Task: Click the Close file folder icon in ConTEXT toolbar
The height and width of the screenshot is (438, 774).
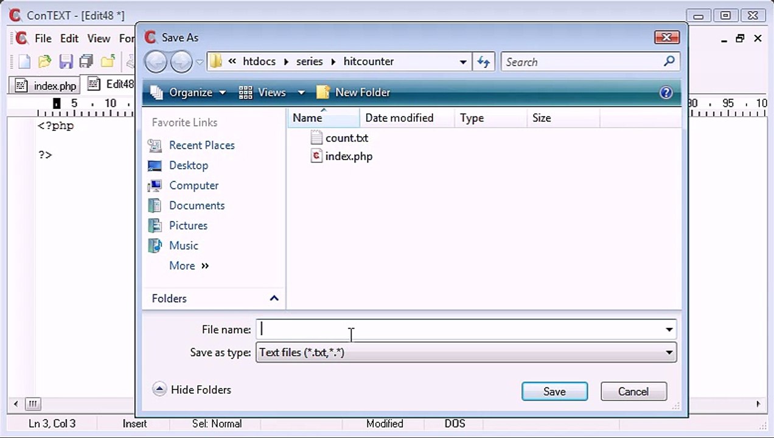Action: [108, 61]
